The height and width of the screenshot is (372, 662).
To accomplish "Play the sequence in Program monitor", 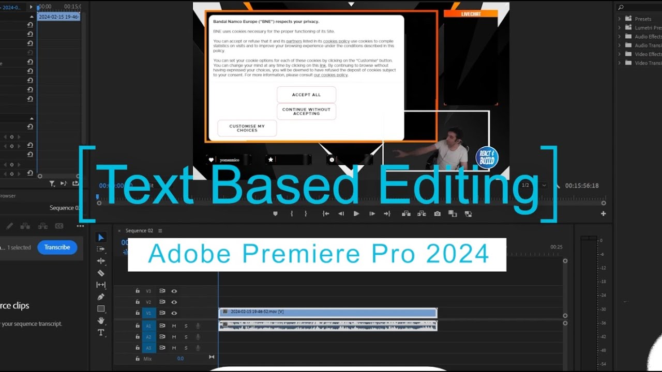I will point(356,213).
